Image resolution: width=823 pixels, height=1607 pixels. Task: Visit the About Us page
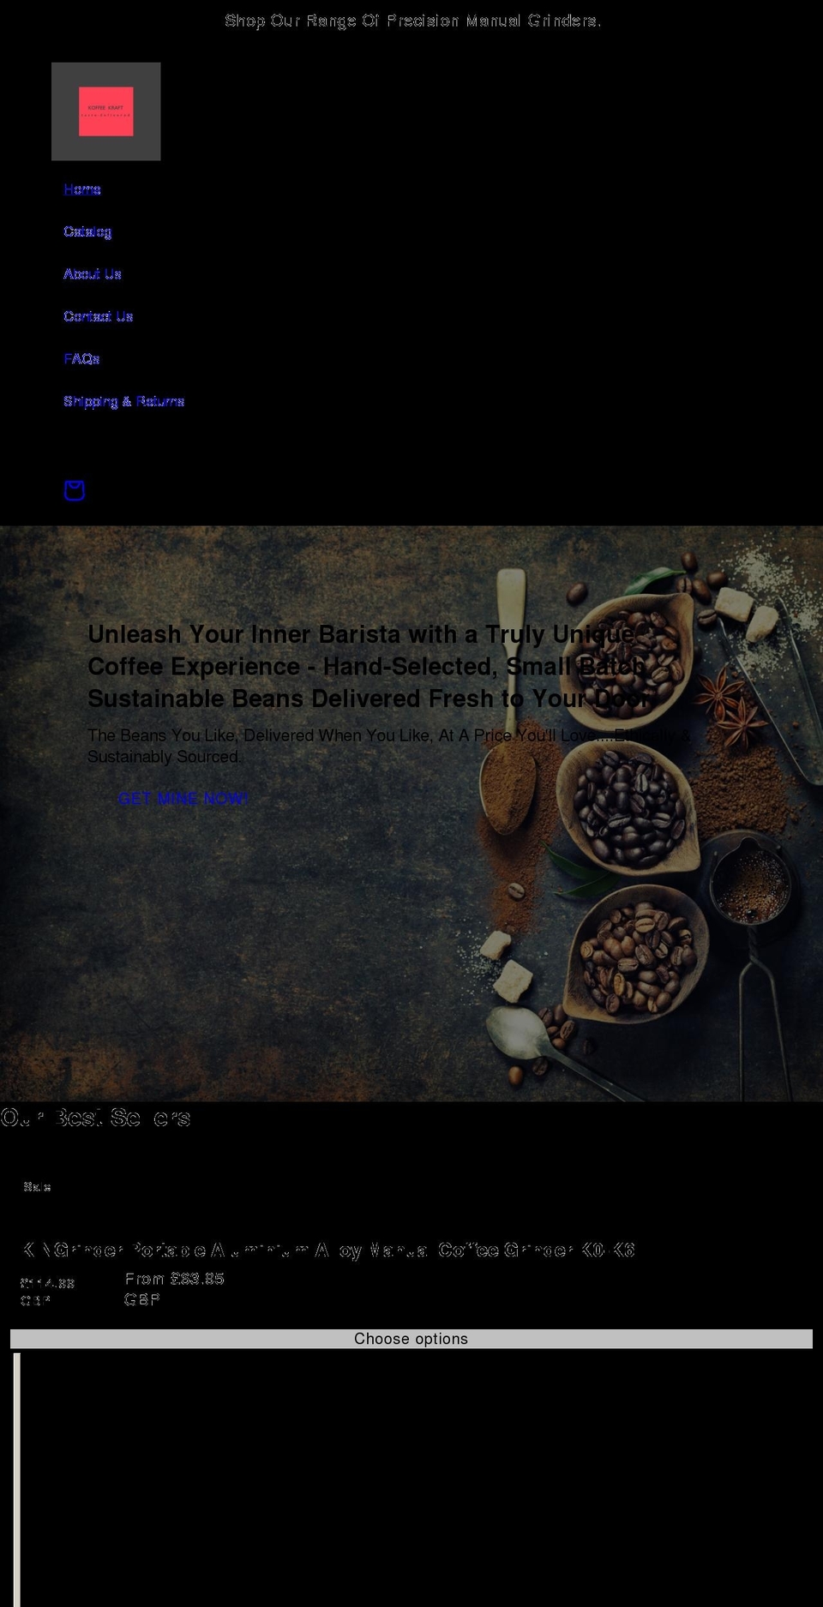(x=93, y=274)
